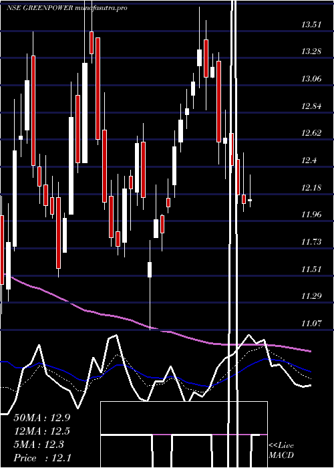Click the 13.06 price axis label
Image resolution: width=334 pixels, height=468 pixels.
311,79
